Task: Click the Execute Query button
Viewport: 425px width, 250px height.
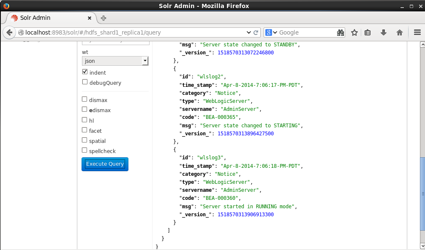Action: tap(105, 164)
